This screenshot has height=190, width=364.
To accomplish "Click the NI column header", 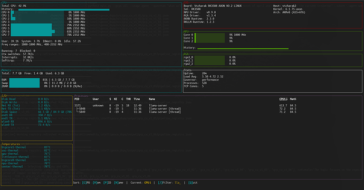I will point(116,99).
